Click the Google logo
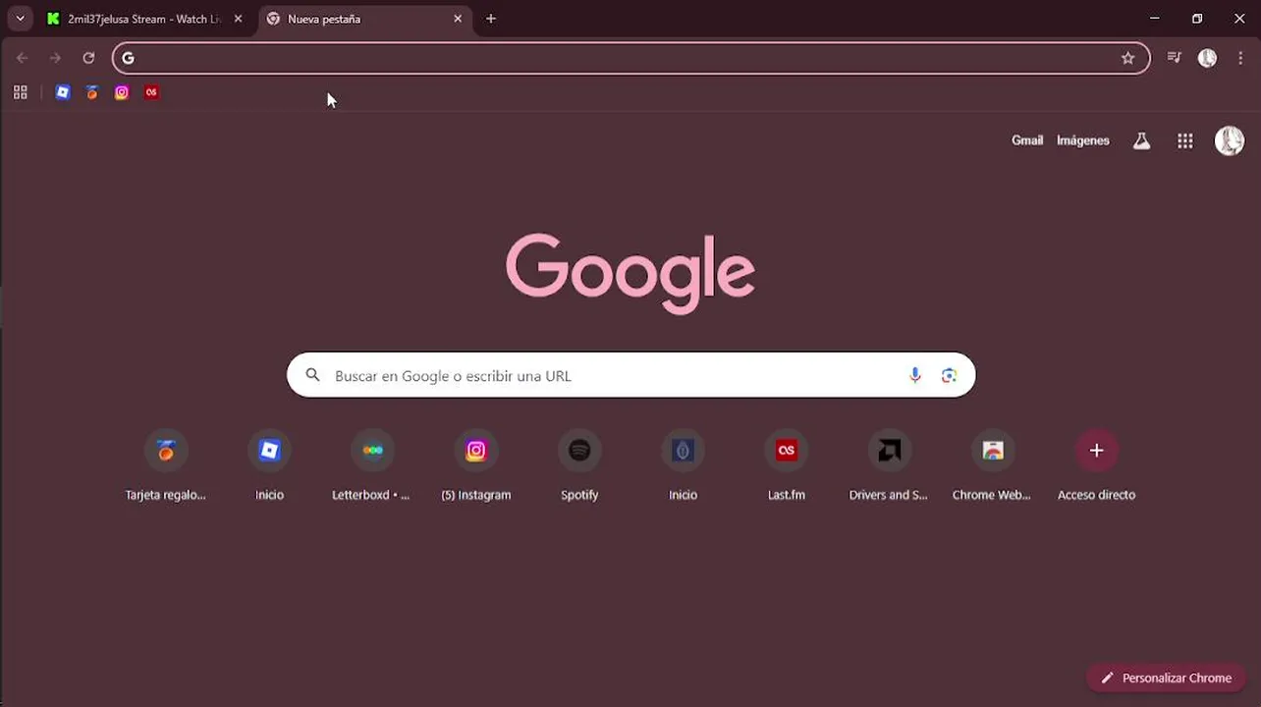This screenshot has height=707, width=1261. [x=630, y=273]
